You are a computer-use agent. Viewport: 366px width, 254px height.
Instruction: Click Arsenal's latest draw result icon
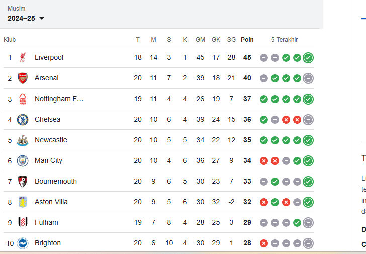[x=308, y=78]
